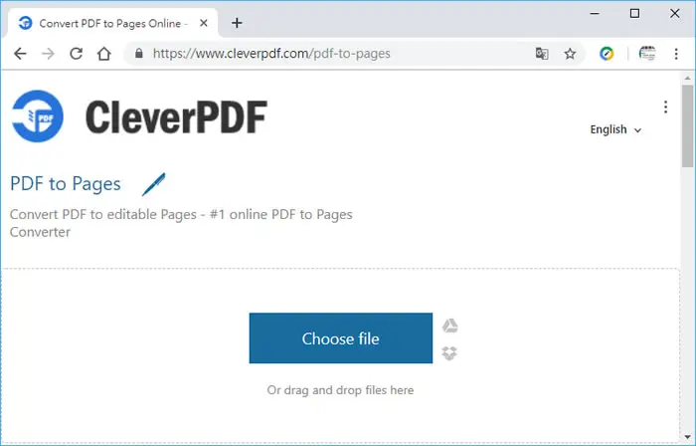Reload the current page
Screen dimensions: 696x446
77,54
